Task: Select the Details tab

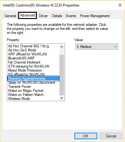Action: 57,16
